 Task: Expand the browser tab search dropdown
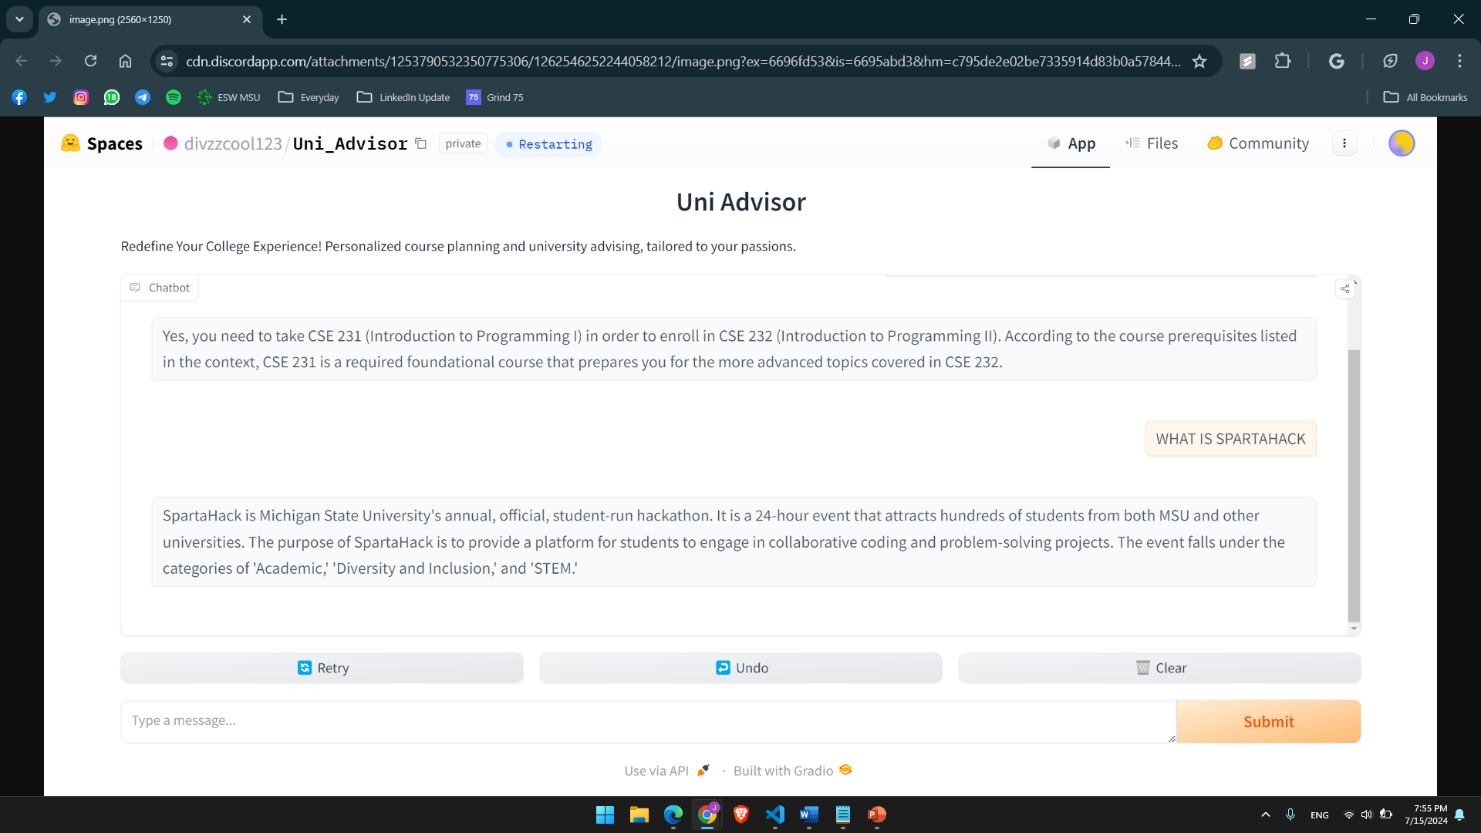(x=19, y=19)
